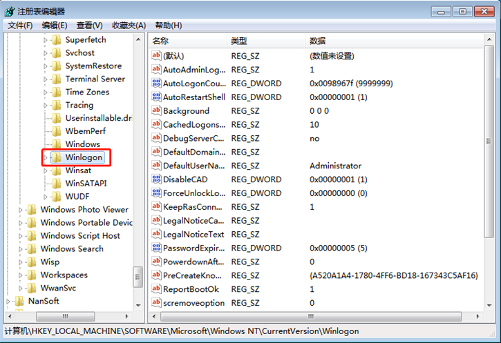Select the DefaultUserName value entry
The image size is (501, 343).
[193, 166]
